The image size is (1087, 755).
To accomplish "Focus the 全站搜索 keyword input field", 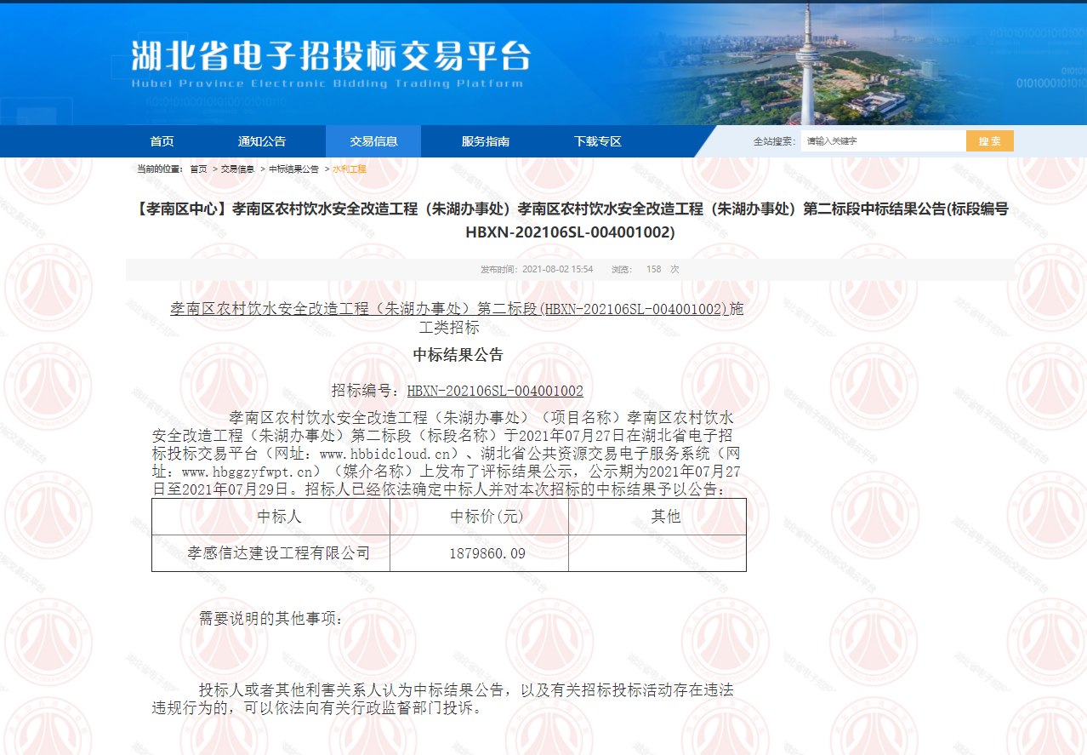I will click(x=881, y=141).
